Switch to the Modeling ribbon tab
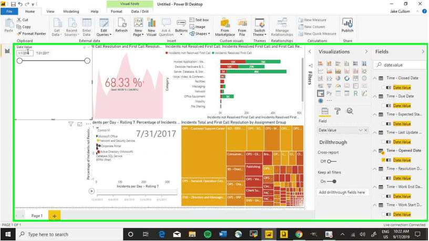 tap(71, 12)
